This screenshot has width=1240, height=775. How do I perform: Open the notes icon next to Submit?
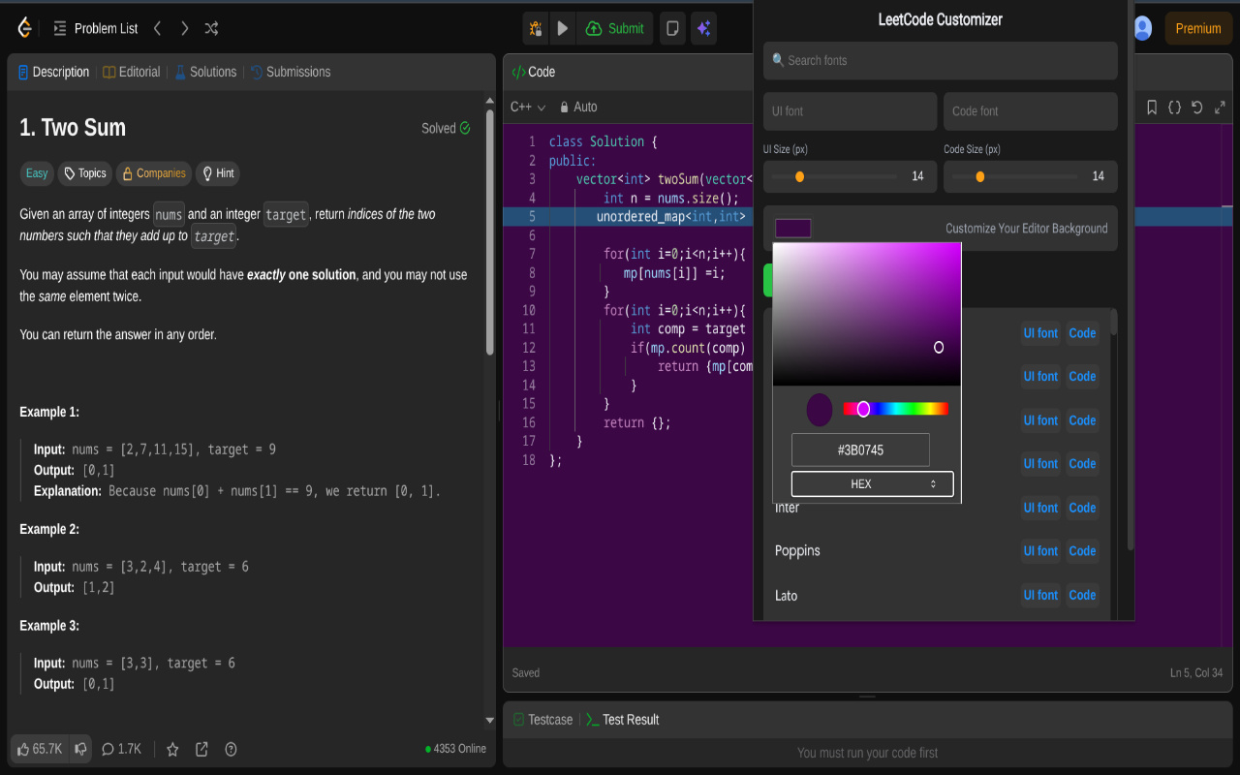(x=672, y=29)
